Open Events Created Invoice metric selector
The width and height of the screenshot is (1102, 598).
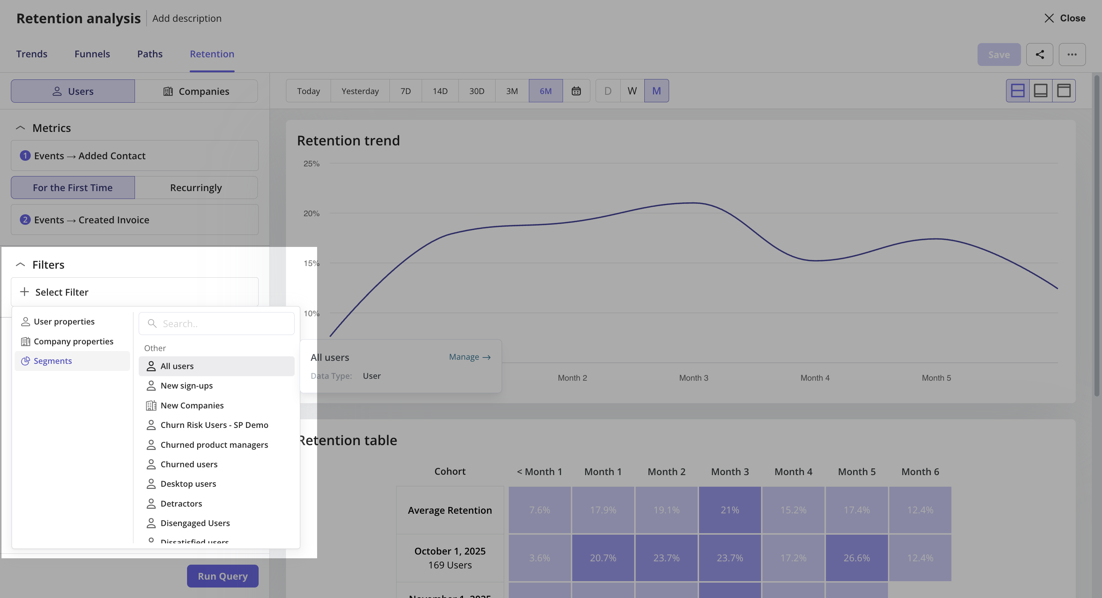click(x=135, y=220)
